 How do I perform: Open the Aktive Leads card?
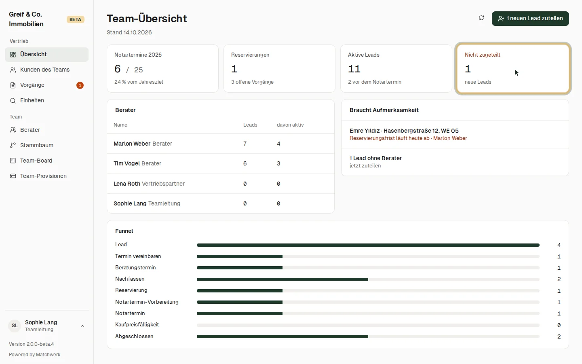[x=396, y=69]
